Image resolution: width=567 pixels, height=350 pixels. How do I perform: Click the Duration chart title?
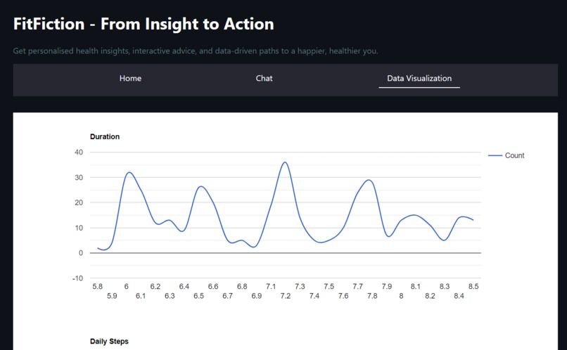[105, 136]
